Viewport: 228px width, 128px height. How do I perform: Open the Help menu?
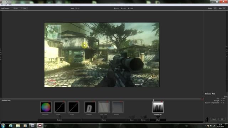point(10,5)
